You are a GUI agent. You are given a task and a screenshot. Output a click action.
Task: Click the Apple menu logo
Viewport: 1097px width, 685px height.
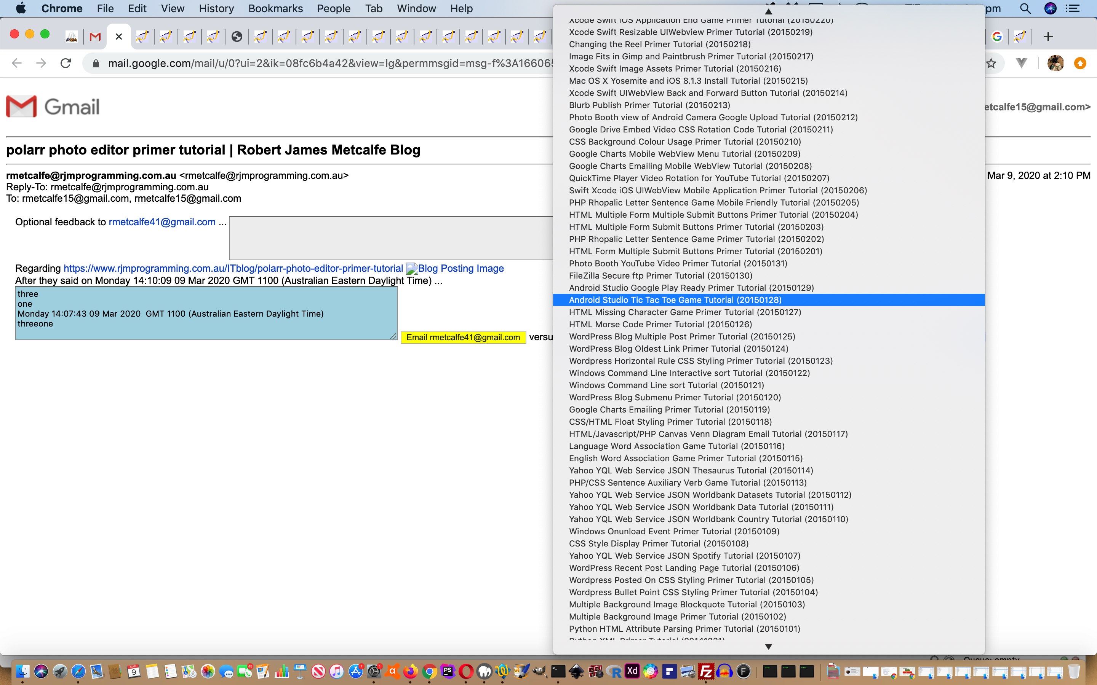21,8
